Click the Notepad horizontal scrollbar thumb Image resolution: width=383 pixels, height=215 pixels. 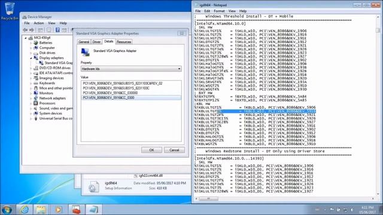click(208, 199)
